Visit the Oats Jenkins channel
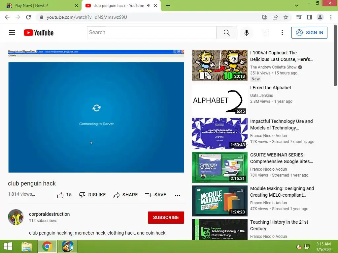The image size is (338, 253). point(261,95)
